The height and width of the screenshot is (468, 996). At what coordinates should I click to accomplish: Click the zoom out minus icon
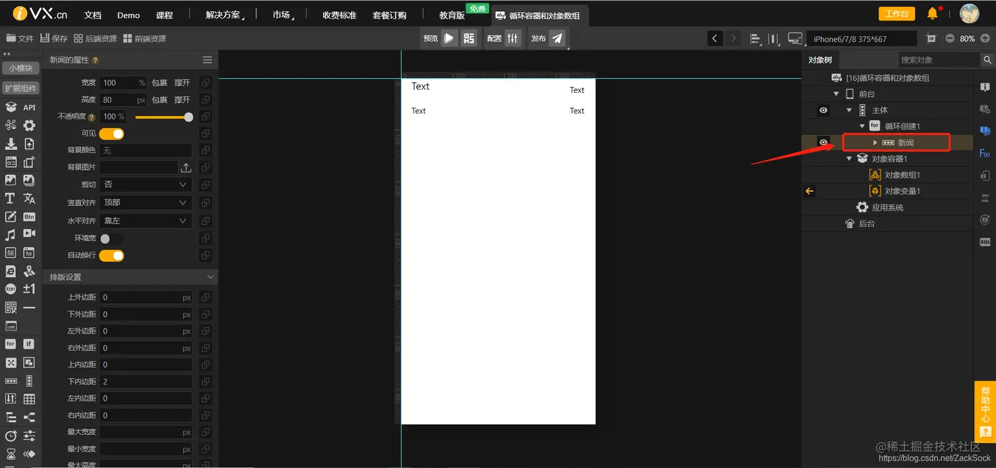coord(950,39)
